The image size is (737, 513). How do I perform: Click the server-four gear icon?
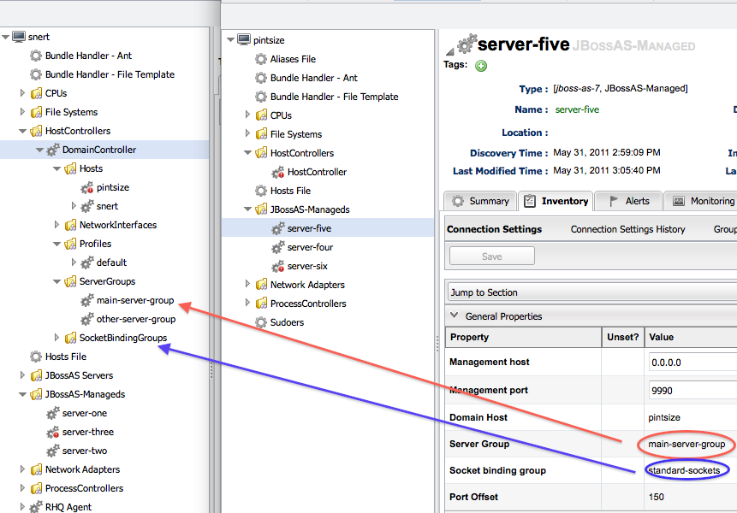[278, 247]
